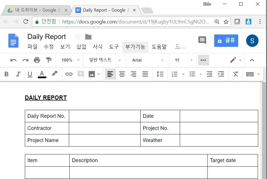The image size is (267, 179).
Task: Redo the last action
Action: click(25, 60)
